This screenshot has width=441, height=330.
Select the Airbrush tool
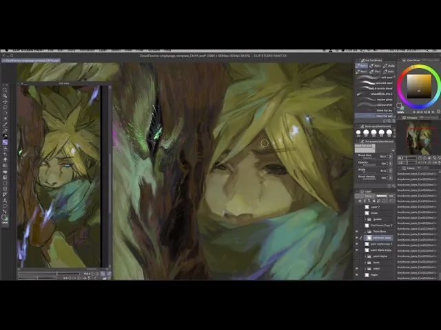(5, 148)
